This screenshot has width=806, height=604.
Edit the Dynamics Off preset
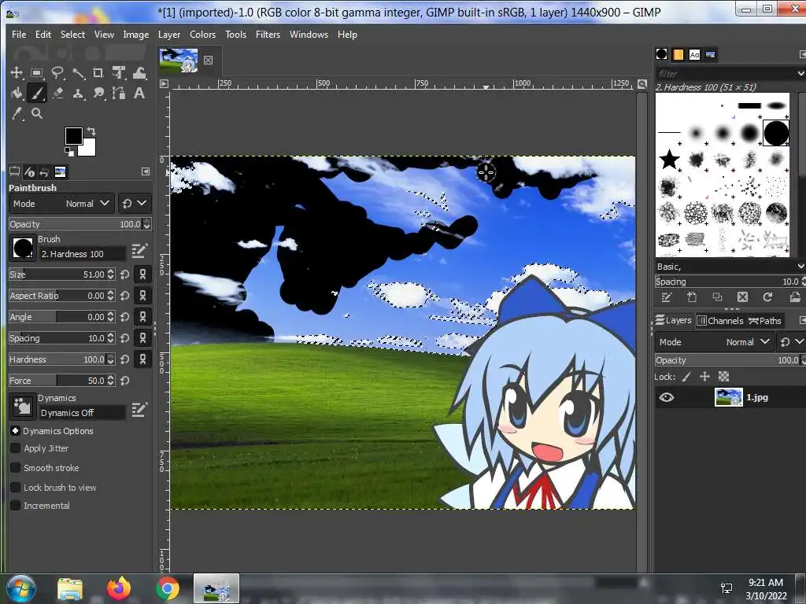pos(139,409)
